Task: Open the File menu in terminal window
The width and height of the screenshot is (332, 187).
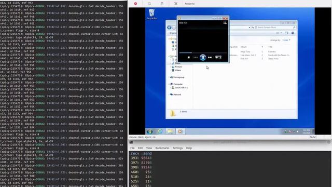Action: 132,148
